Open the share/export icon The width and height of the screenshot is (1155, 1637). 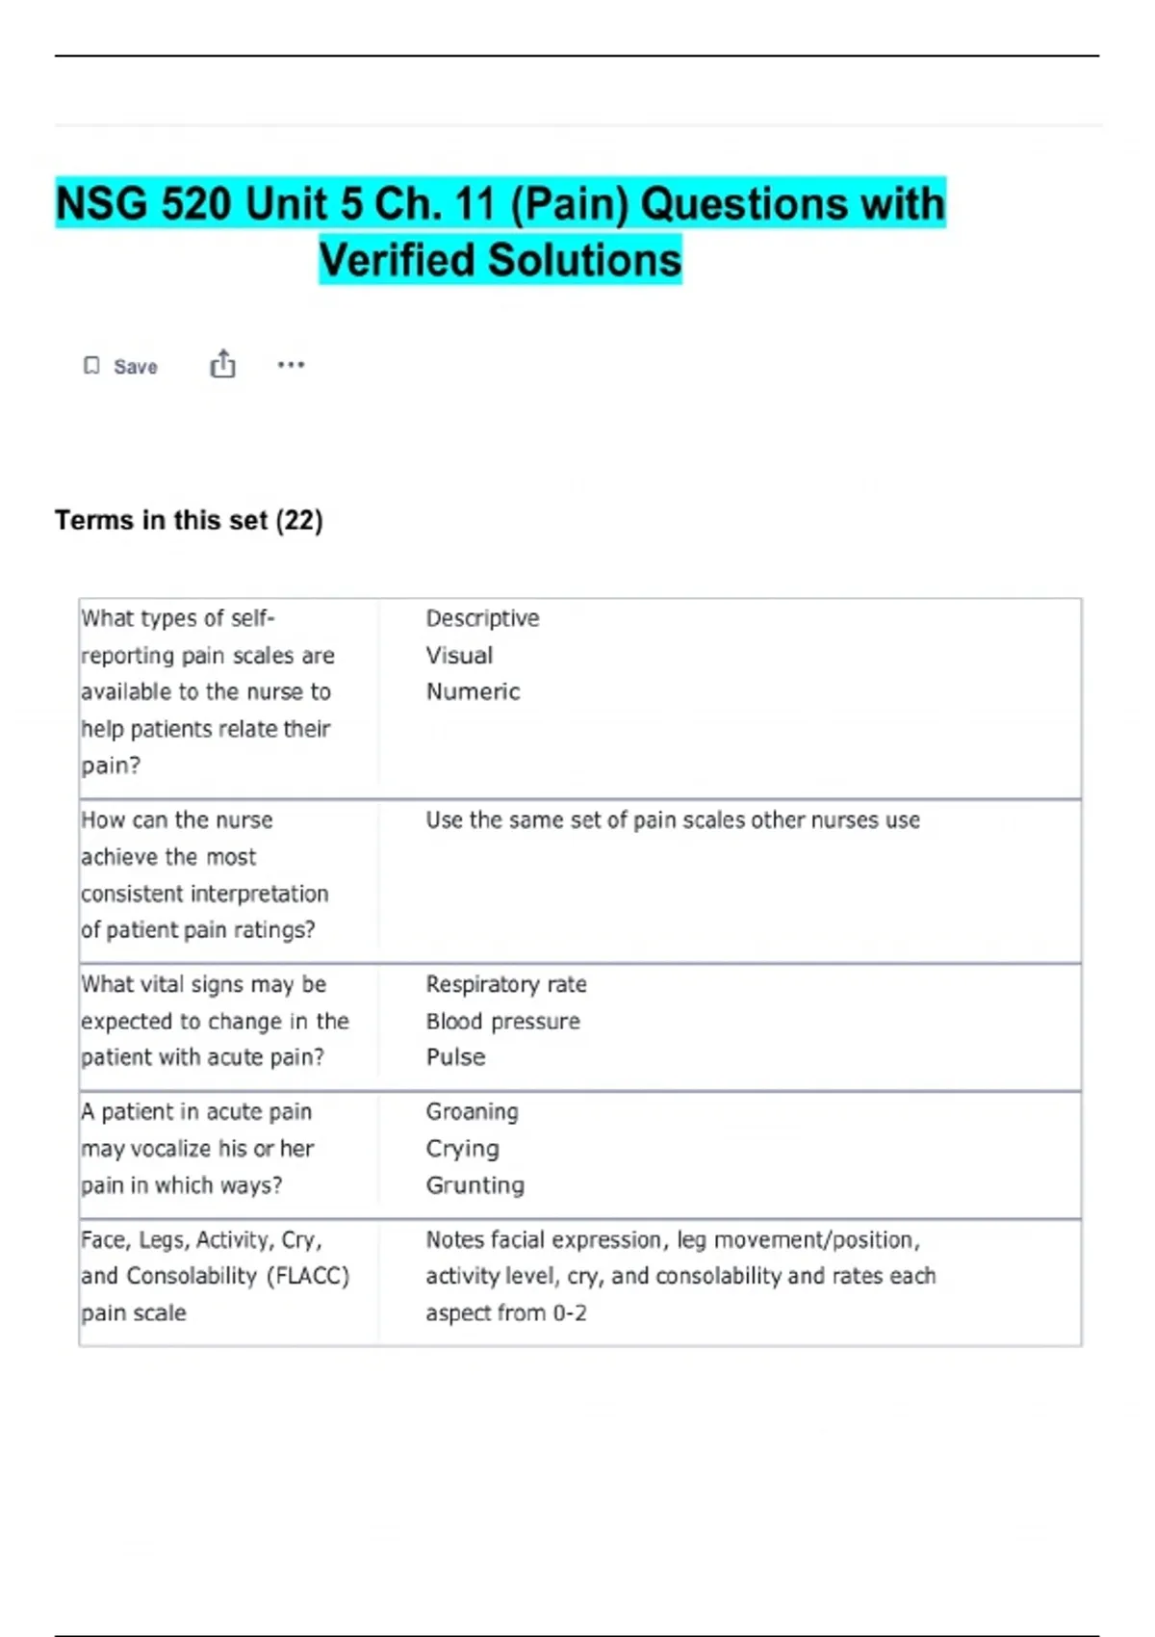click(222, 364)
